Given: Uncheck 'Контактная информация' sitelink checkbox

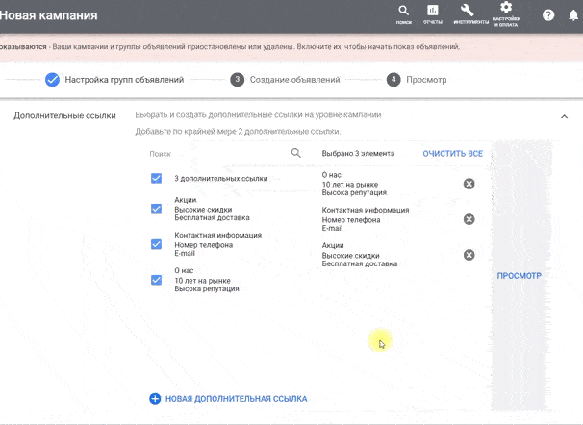Looking at the screenshot, I should pos(156,244).
